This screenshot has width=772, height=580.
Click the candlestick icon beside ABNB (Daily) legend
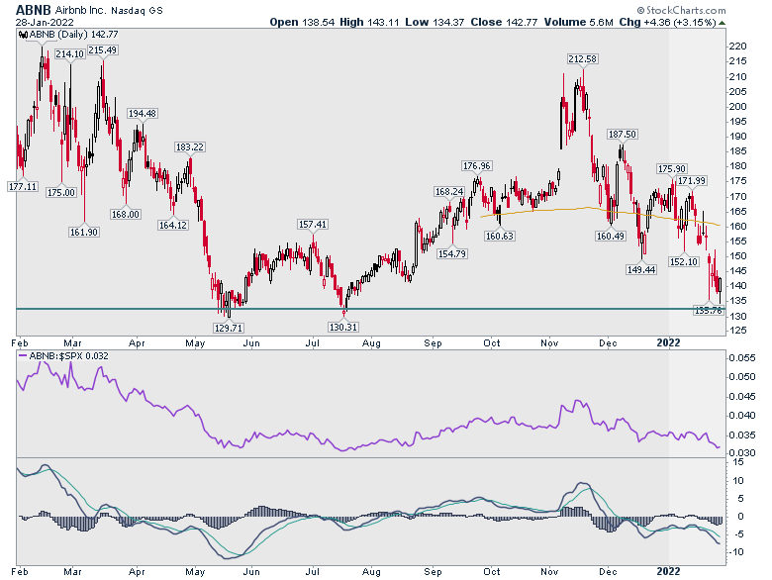point(23,35)
